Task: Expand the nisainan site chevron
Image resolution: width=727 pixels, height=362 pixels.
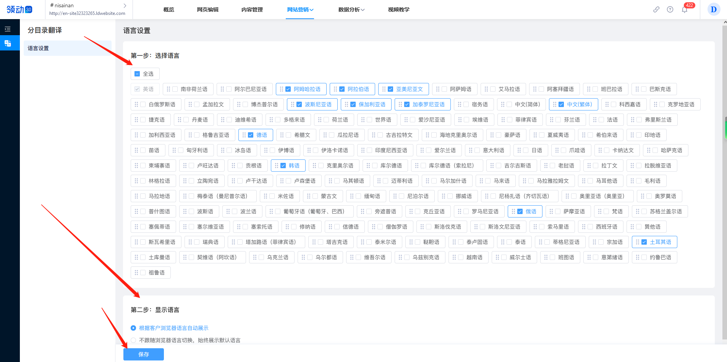Action: point(125,6)
